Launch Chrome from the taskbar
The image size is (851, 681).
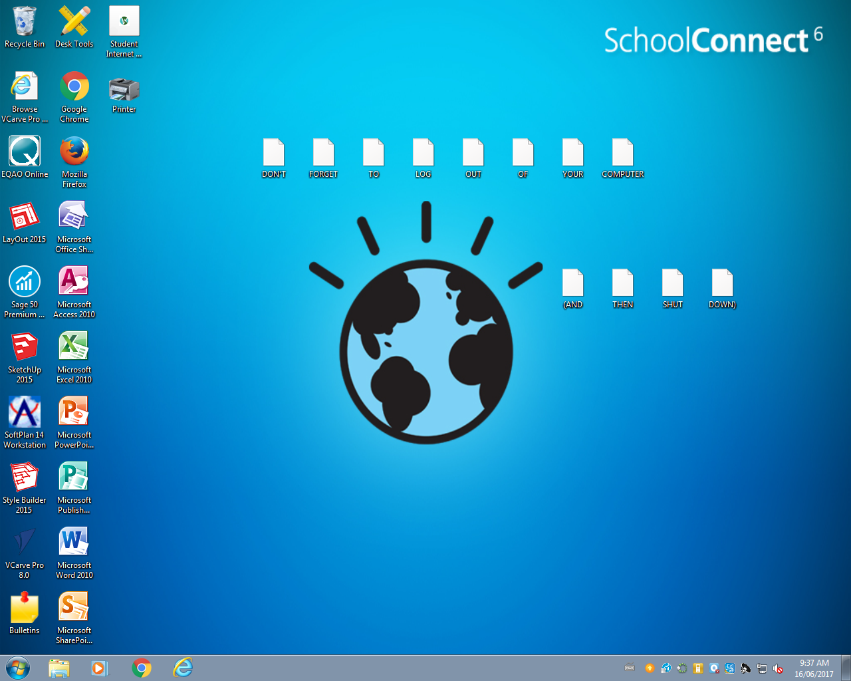[x=142, y=668]
